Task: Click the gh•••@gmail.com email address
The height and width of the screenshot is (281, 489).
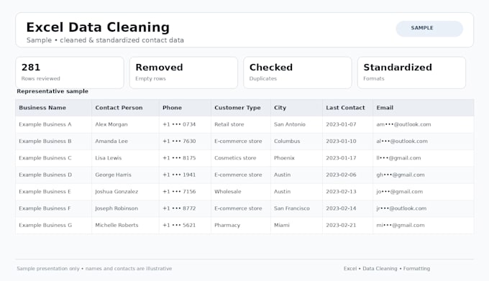Action: (401, 175)
